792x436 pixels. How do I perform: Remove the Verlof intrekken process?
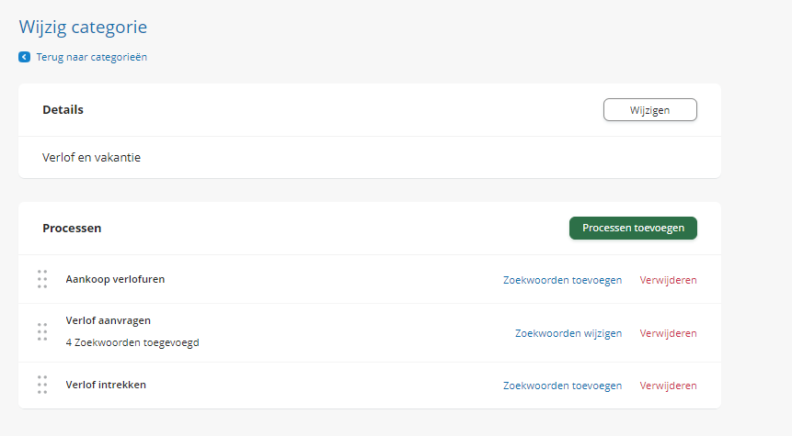[x=668, y=386]
